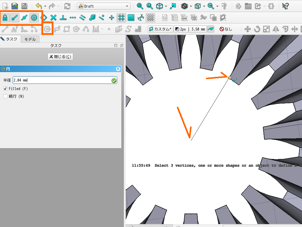
Task: Click the Draft circle tool
Action: pos(47,29)
